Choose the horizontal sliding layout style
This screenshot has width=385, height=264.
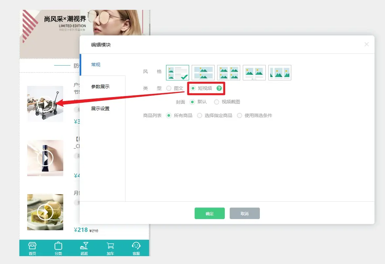coord(279,72)
